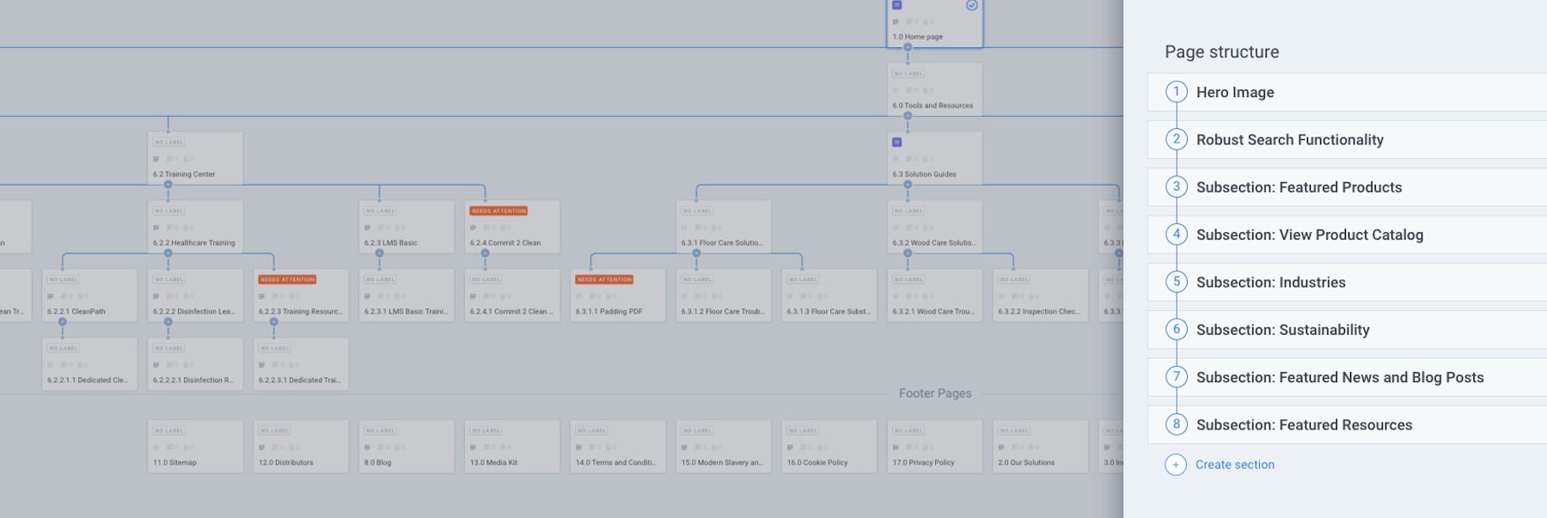Click the Page structure panel heading

[x=1221, y=52]
